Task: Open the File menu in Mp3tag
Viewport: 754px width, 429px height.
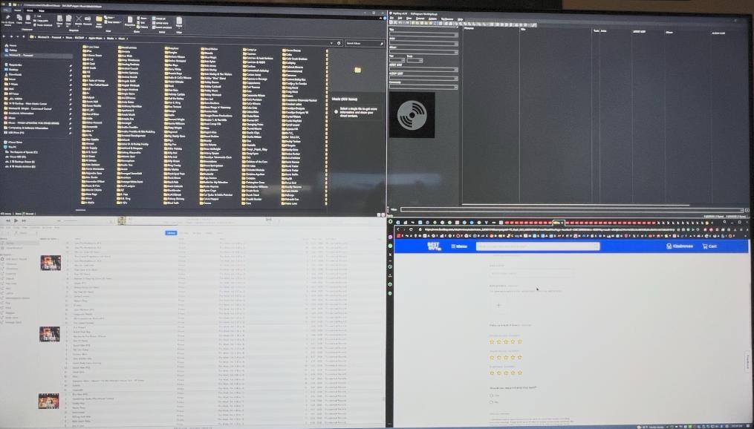Action: point(393,19)
